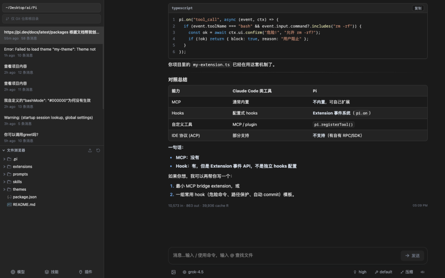
Task: Send the message with 发送 button
Action: point(412,256)
